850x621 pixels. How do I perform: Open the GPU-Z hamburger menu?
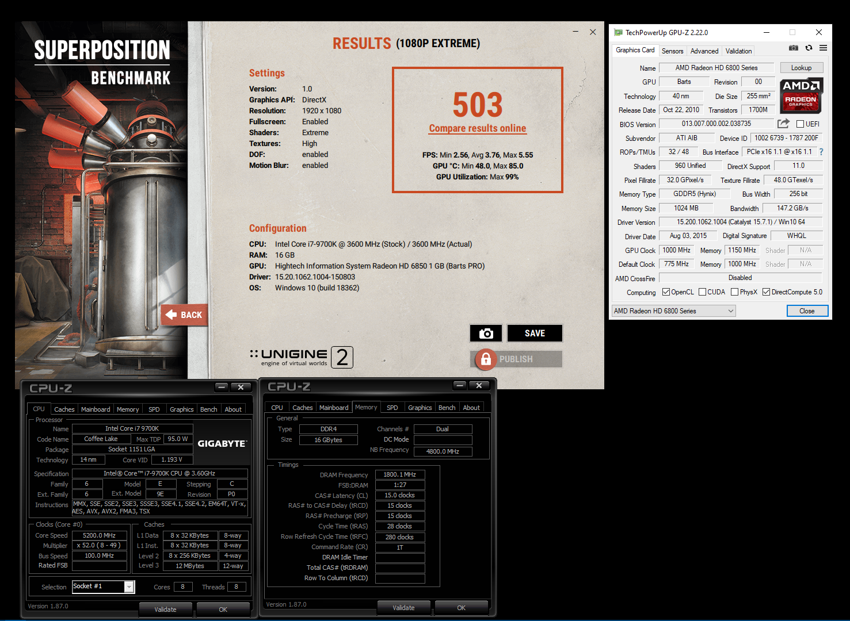(x=824, y=48)
